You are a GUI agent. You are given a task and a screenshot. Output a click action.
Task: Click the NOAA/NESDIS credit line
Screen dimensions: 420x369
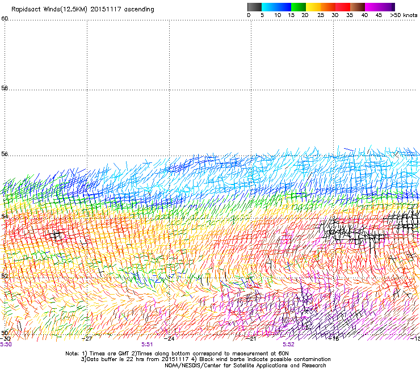pos(245,366)
